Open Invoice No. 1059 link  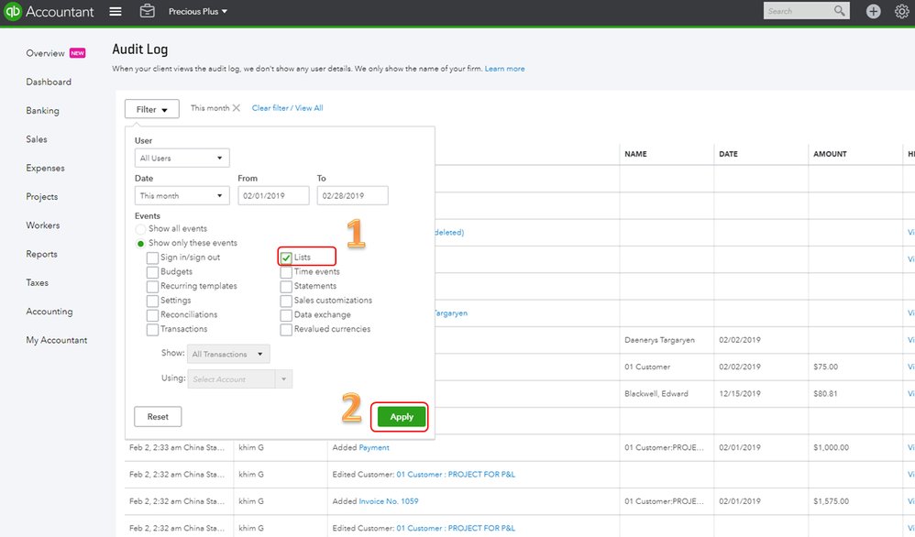[x=389, y=501]
